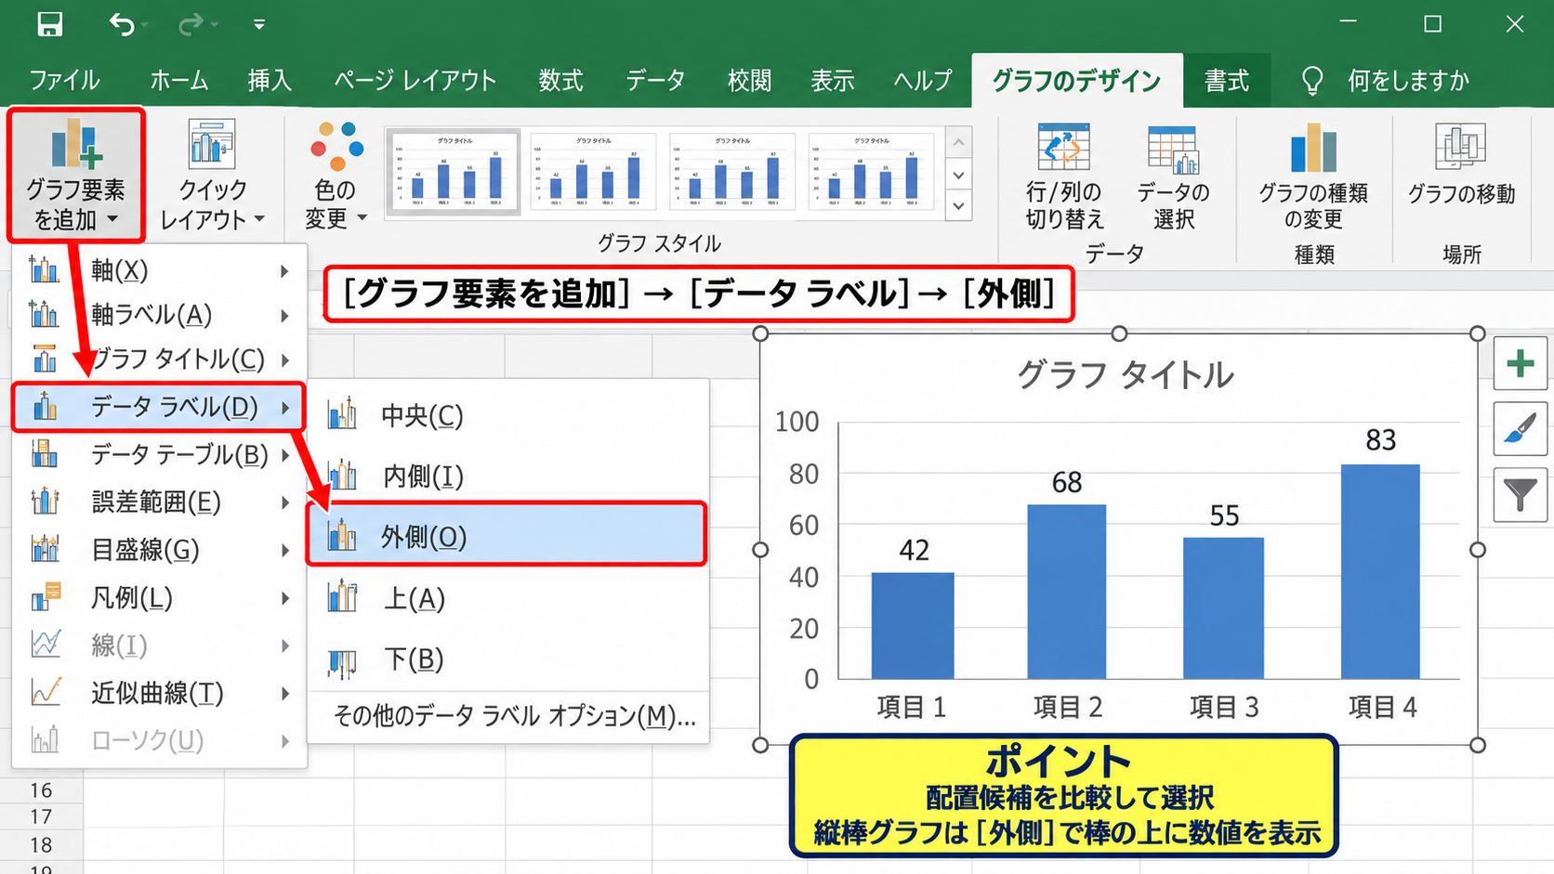Open the ファイル tab
This screenshot has width=1554, height=874.
[64, 81]
